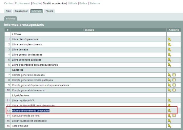Click the Comptes section heading
Viewport: 183px width, 130px height.
(x=18, y=70)
